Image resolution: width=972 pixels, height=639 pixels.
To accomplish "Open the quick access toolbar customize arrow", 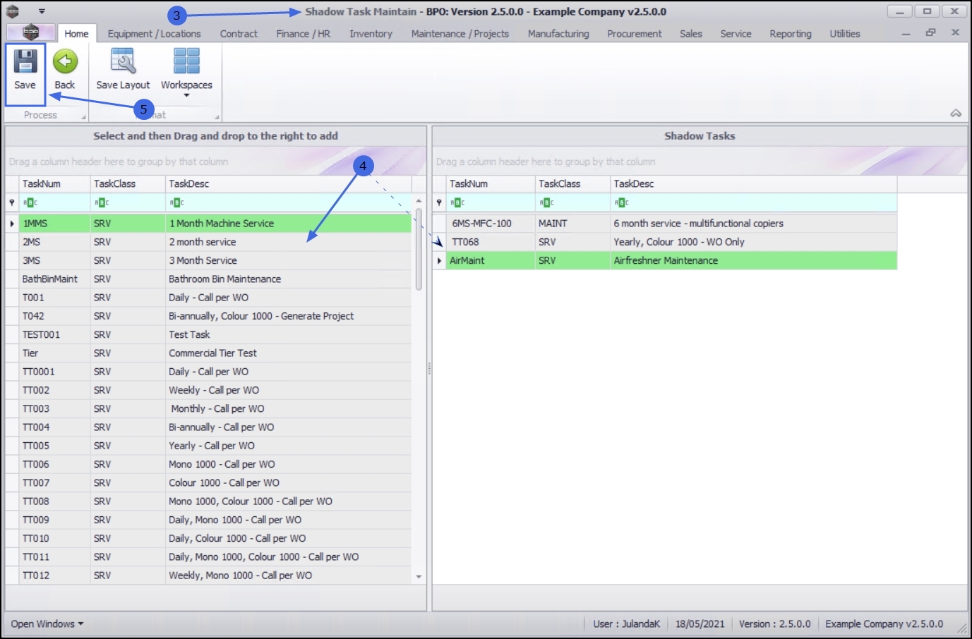I will [42, 11].
